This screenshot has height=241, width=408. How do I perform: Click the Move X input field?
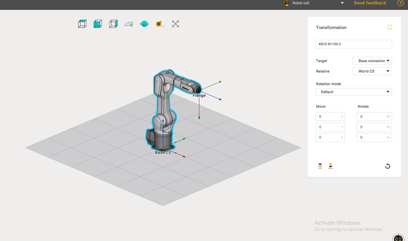[330, 117]
